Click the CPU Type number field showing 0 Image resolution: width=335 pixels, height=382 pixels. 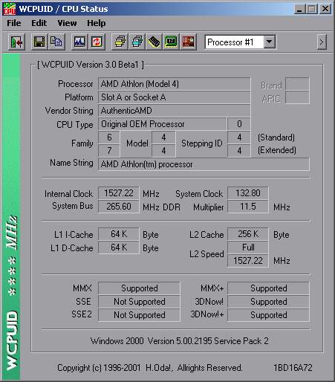point(239,124)
